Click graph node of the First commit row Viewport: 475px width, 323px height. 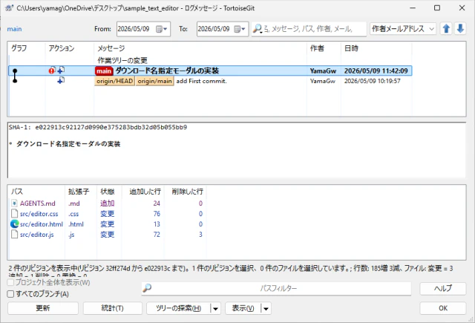click(15, 81)
